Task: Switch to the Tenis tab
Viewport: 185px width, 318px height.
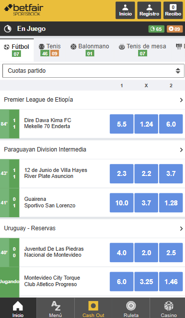Action: coord(50,50)
